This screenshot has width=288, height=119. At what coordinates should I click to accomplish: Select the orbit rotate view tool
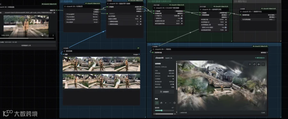(x=157, y=103)
